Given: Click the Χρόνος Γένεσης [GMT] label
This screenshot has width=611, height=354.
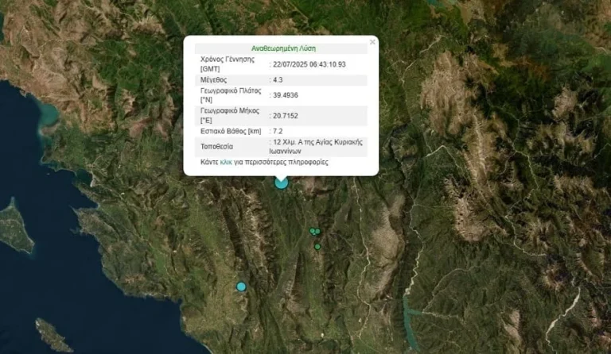Looking at the screenshot, I should tap(231, 63).
